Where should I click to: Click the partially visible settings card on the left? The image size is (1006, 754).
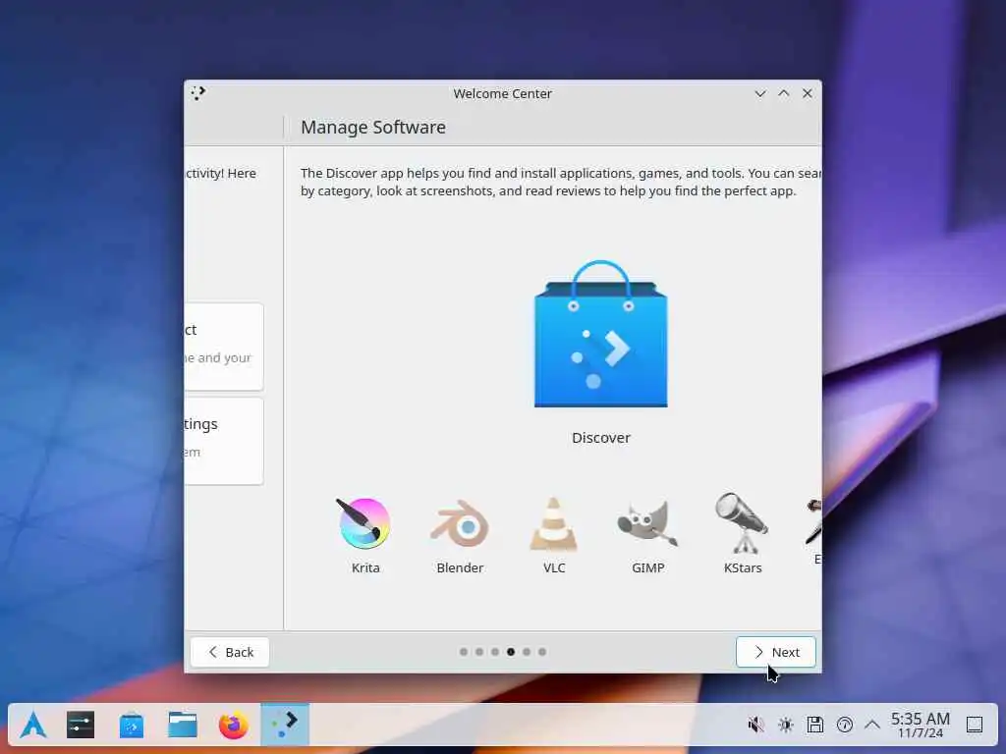pyautogui.click(x=223, y=441)
